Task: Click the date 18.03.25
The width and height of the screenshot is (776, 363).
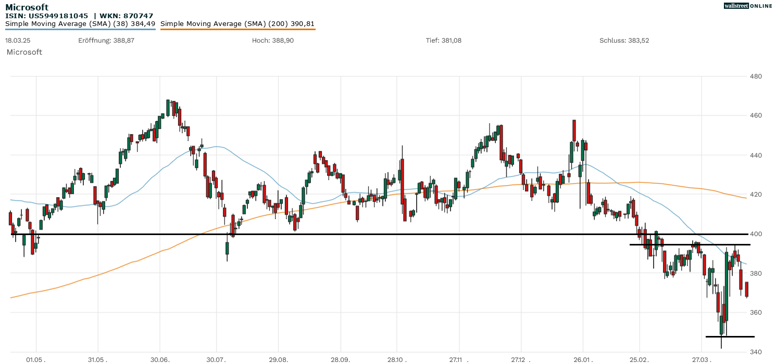Action: click(17, 40)
